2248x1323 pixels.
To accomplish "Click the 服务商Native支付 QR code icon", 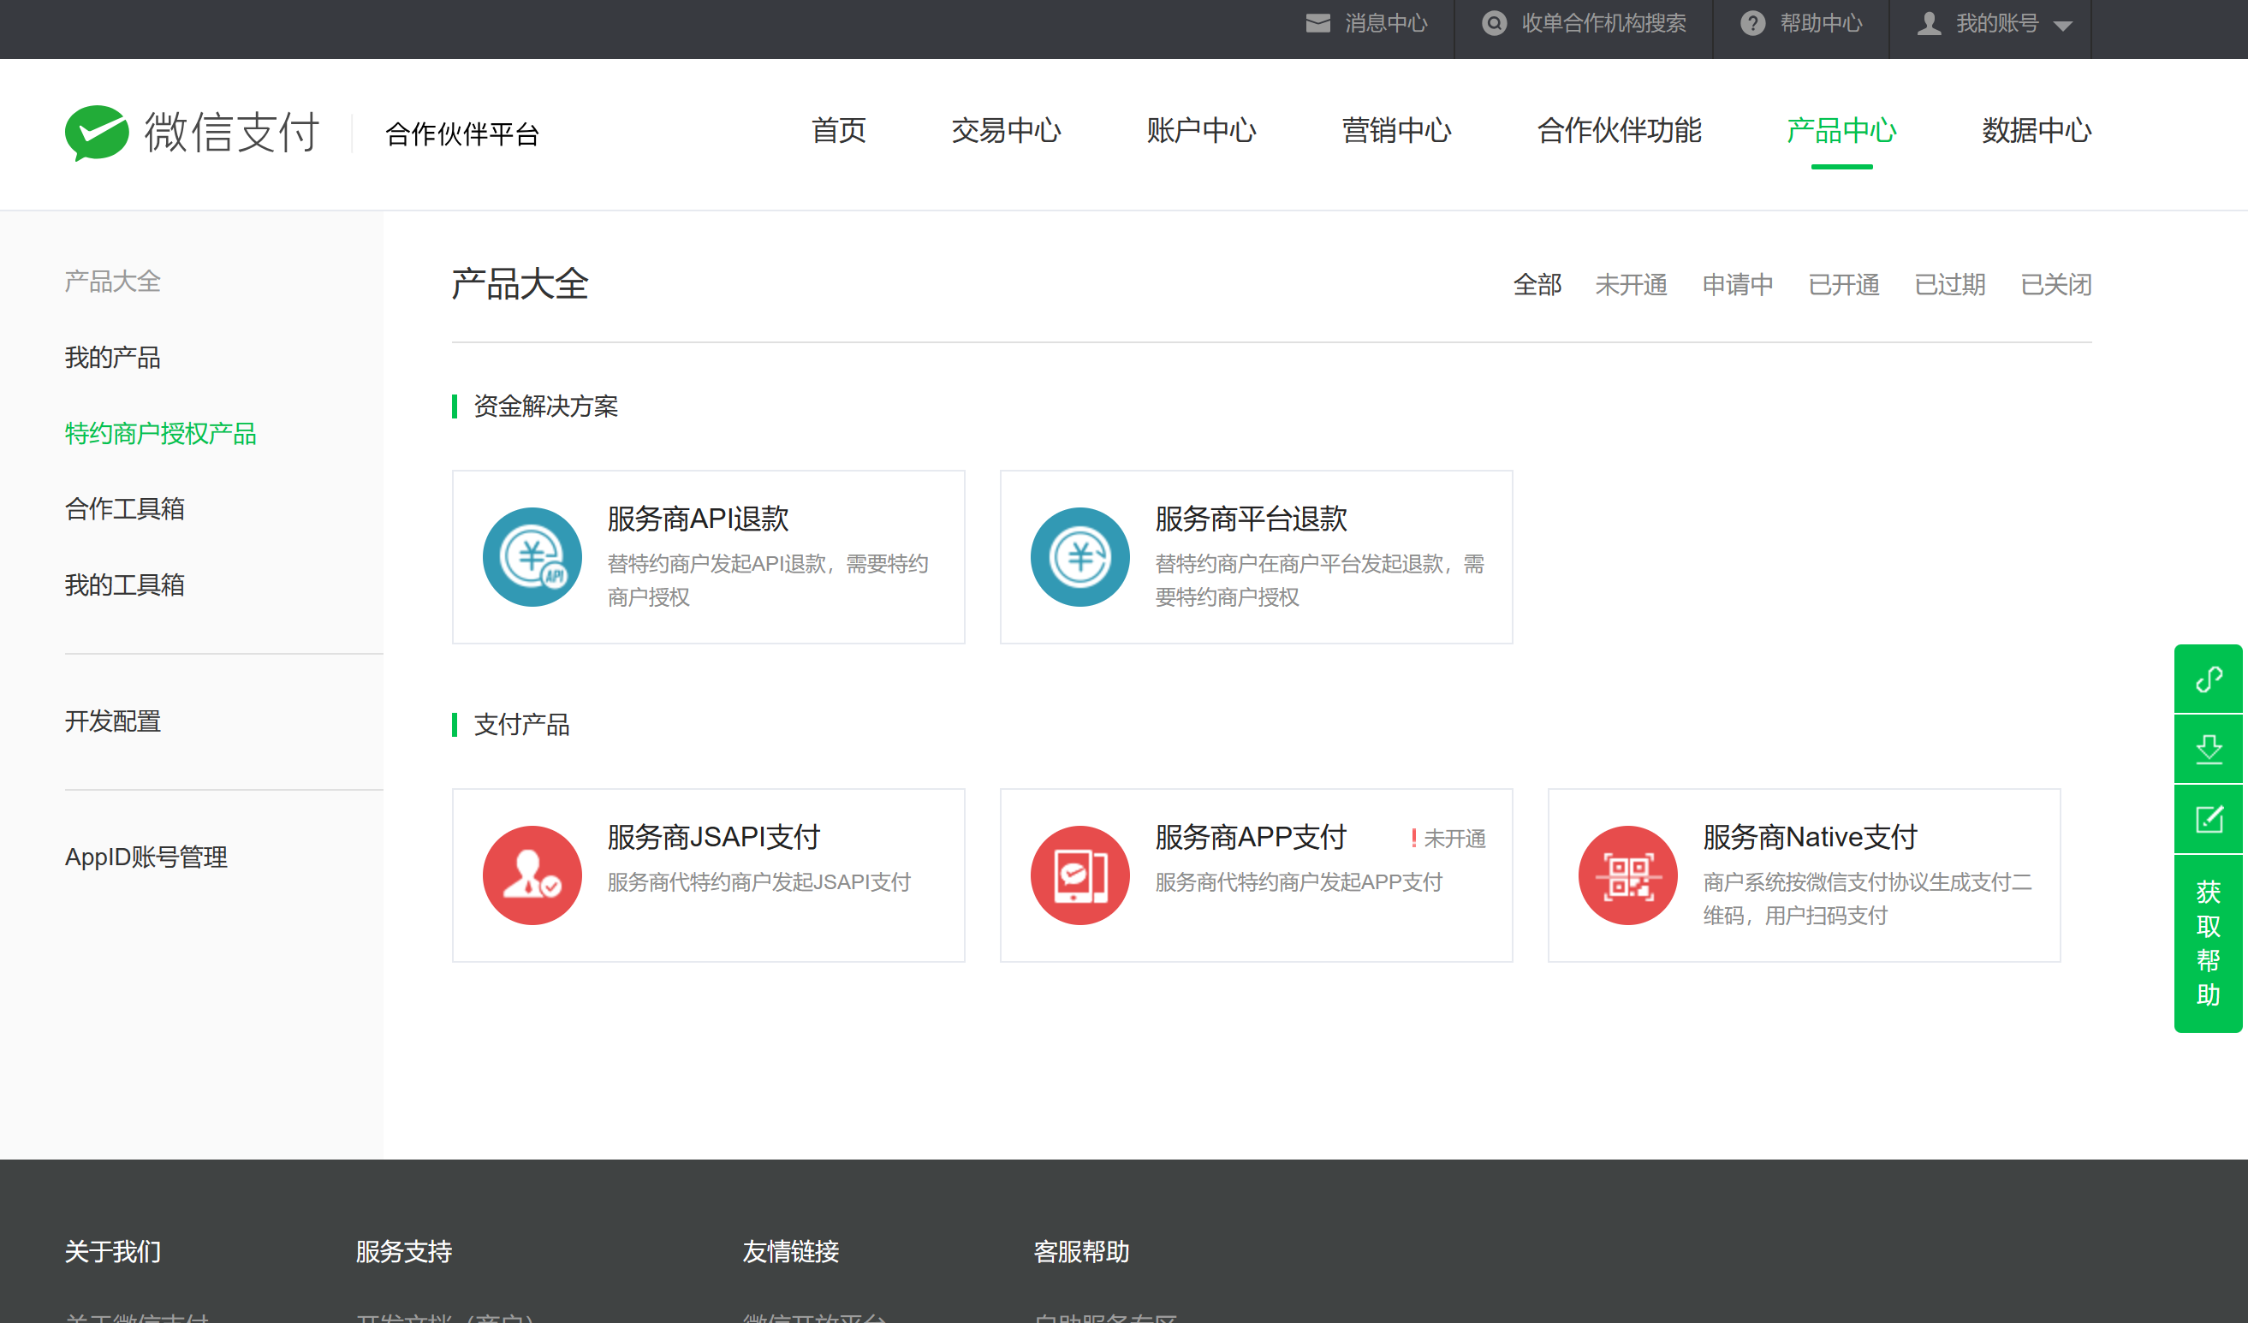I will 1627,875.
